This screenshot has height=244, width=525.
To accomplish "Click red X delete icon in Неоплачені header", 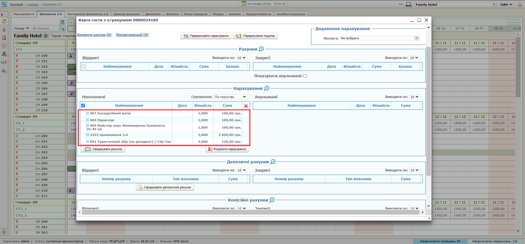I will [x=246, y=106].
